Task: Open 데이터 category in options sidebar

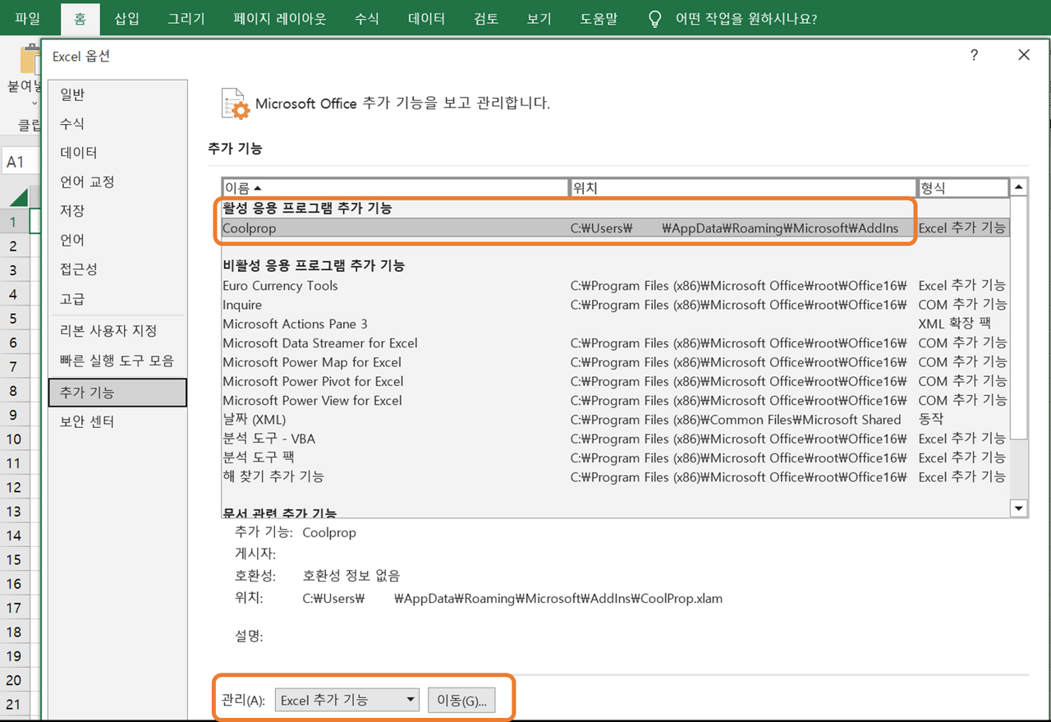Action: [117, 152]
